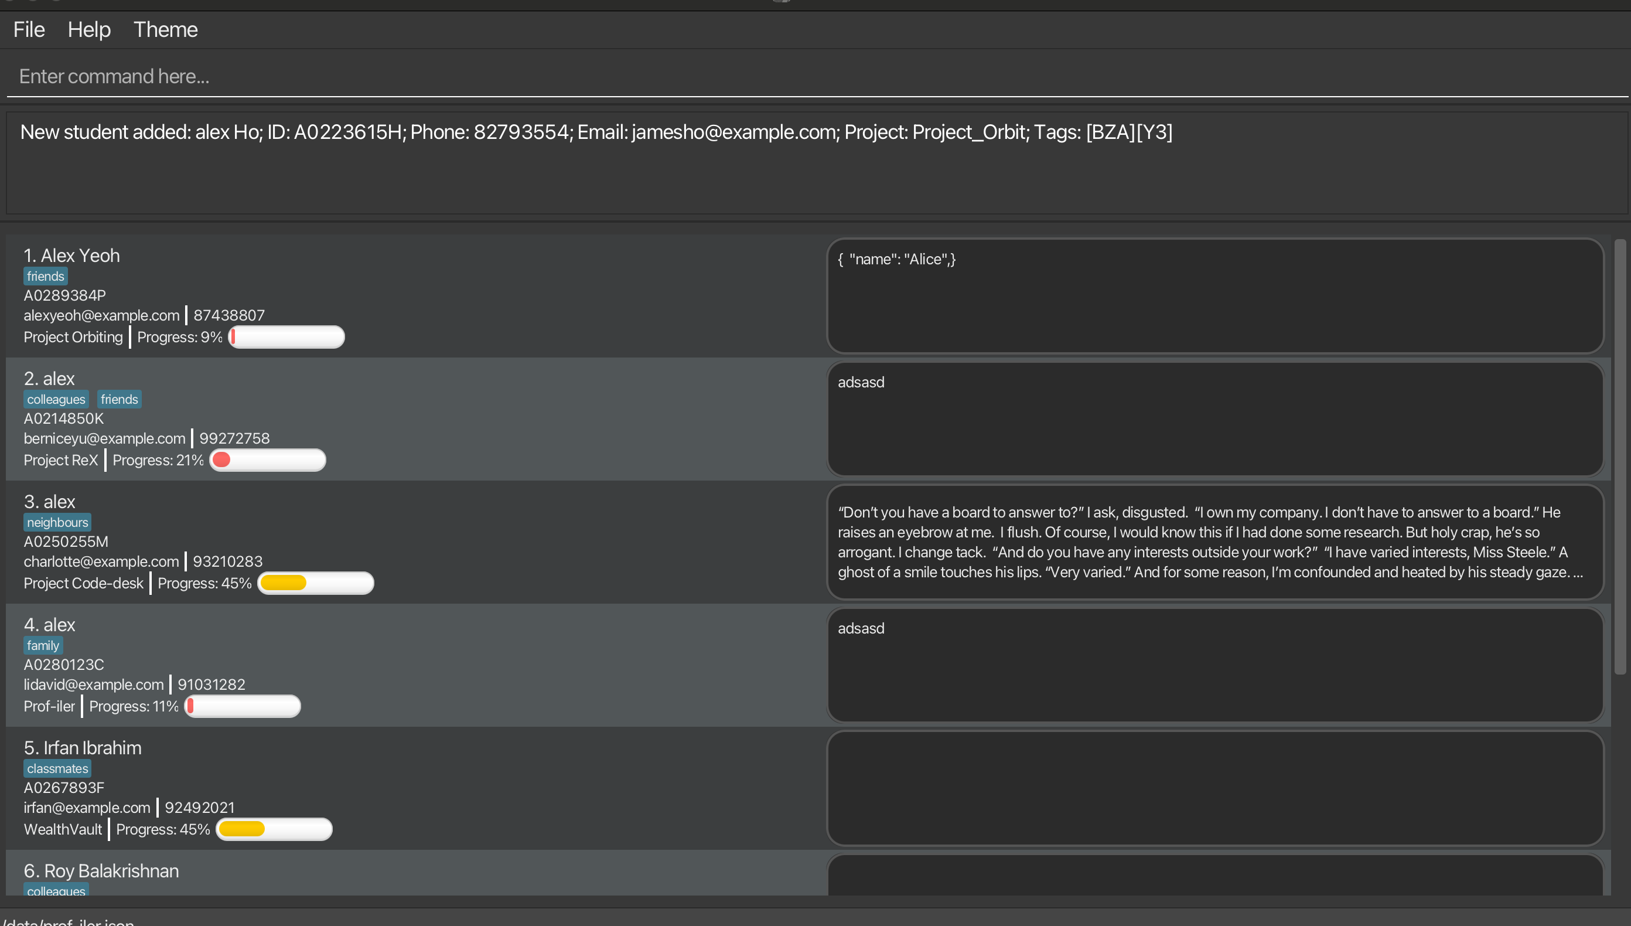1631x926 pixels.
Task: Select the student name 4. alex
Action: [x=50, y=625]
